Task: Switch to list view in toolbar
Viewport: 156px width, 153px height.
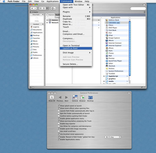Action: [44, 8]
